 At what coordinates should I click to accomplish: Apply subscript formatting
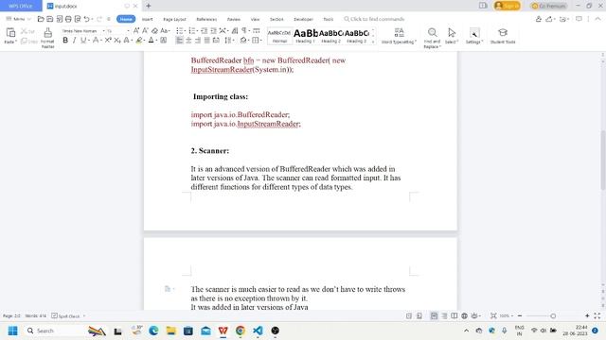click(x=117, y=40)
